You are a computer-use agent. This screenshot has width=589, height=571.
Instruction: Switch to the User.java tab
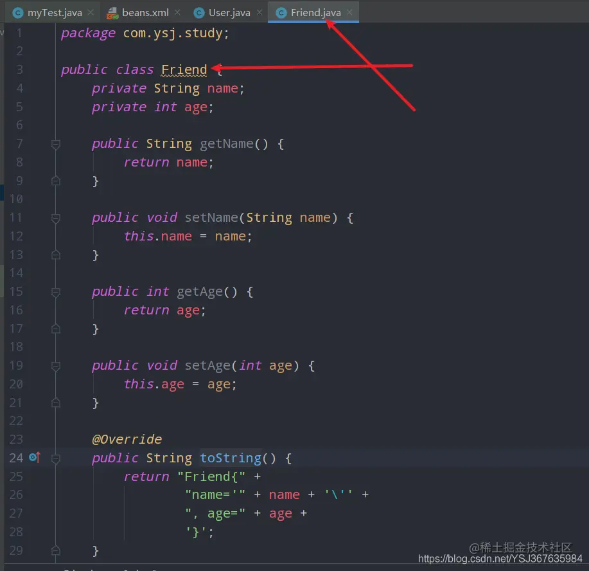click(229, 13)
